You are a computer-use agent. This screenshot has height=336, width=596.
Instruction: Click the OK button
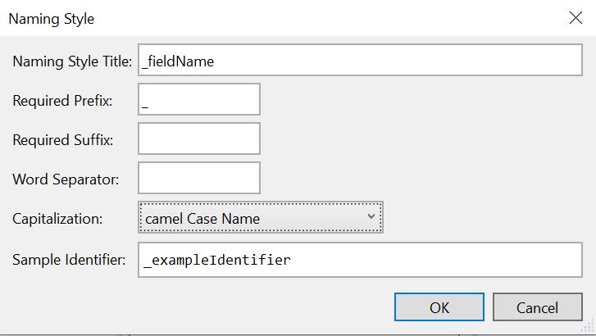[x=439, y=307]
